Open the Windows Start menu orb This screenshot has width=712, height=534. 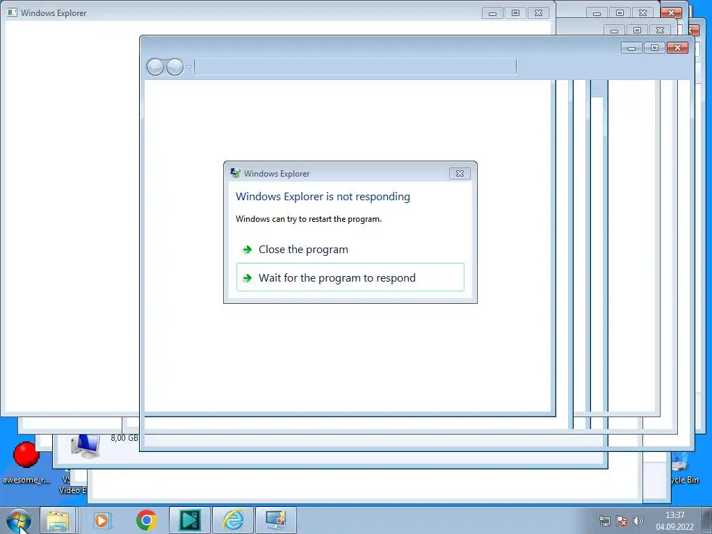click(19, 520)
